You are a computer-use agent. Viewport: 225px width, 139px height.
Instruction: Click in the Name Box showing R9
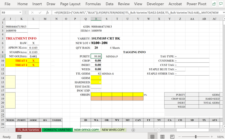(10, 13)
